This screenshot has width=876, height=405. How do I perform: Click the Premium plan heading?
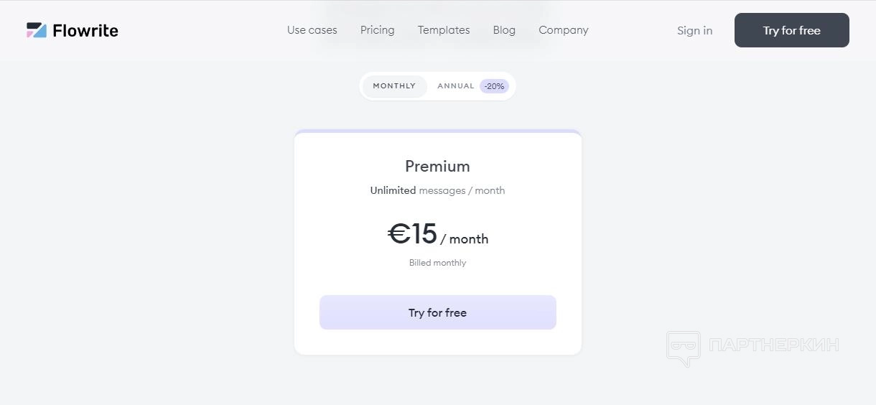coord(437,167)
